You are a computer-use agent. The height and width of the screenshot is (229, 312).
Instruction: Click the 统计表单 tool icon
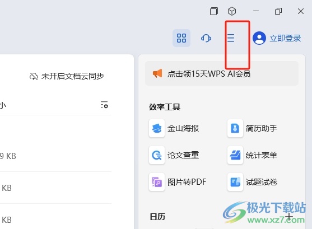pyautogui.click(x=235, y=155)
